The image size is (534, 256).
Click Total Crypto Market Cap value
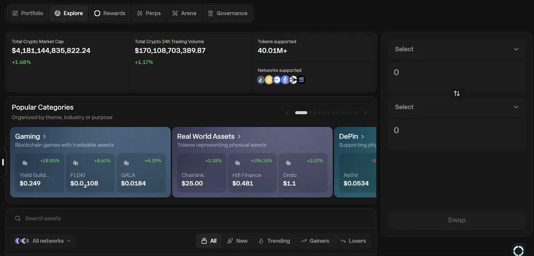(x=51, y=51)
